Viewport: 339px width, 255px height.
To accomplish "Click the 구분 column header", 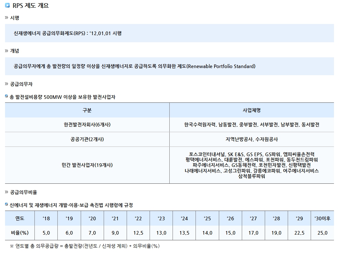I will [x=87, y=110].
